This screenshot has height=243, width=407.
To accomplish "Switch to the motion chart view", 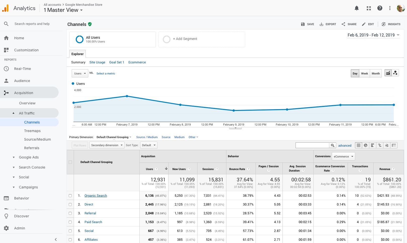I will coord(395,73).
